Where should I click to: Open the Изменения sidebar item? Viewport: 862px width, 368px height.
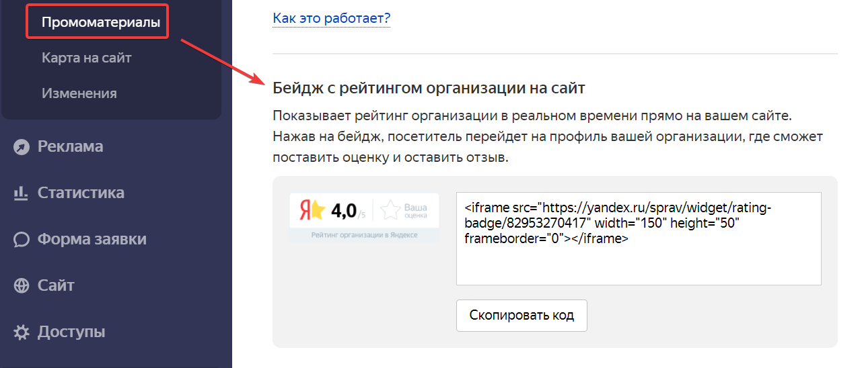click(79, 93)
